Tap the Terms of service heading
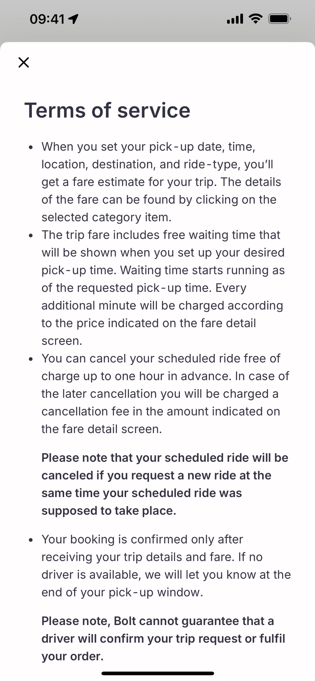This screenshot has height=681, width=315. tap(107, 110)
